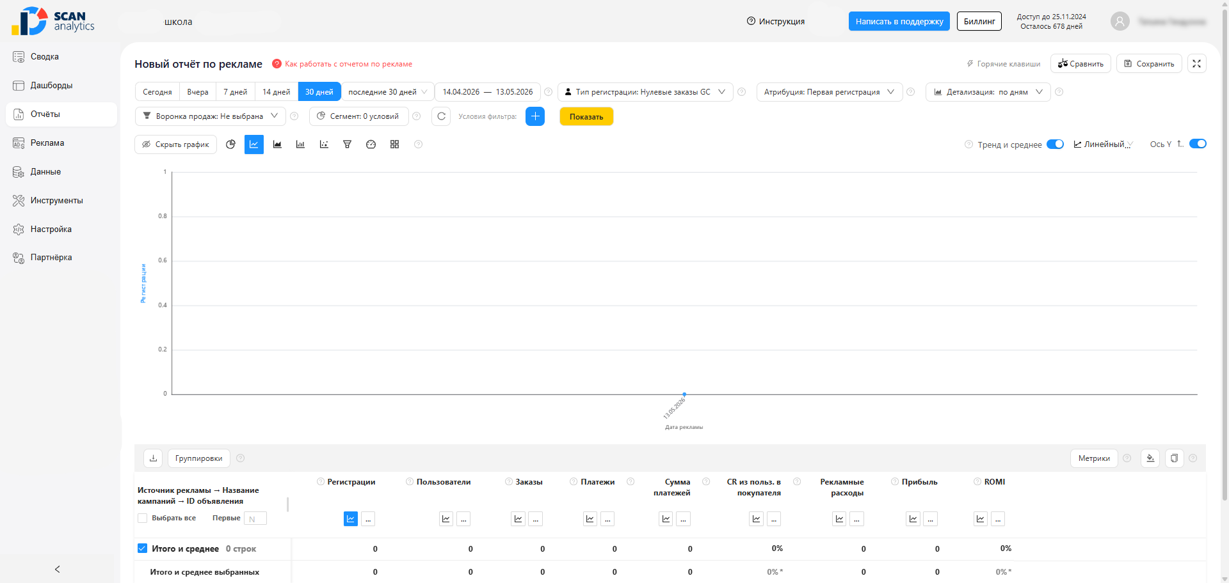Select the grid tiles view icon
This screenshot has width=1229, height=583.
[394, 144]
